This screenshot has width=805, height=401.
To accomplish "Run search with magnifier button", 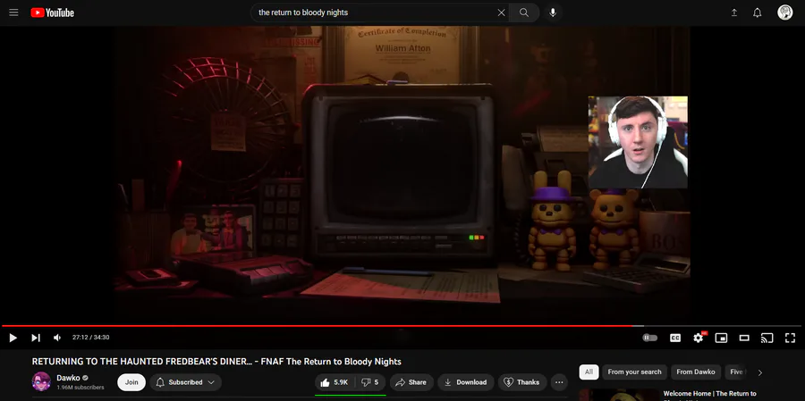I will [523, 13].
